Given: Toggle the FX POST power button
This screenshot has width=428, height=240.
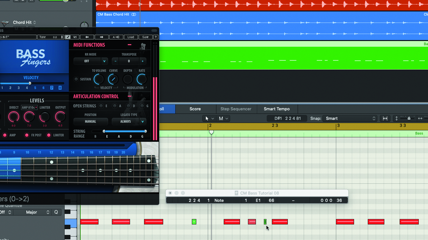Looking at the screenshot, I should (27, 135).
